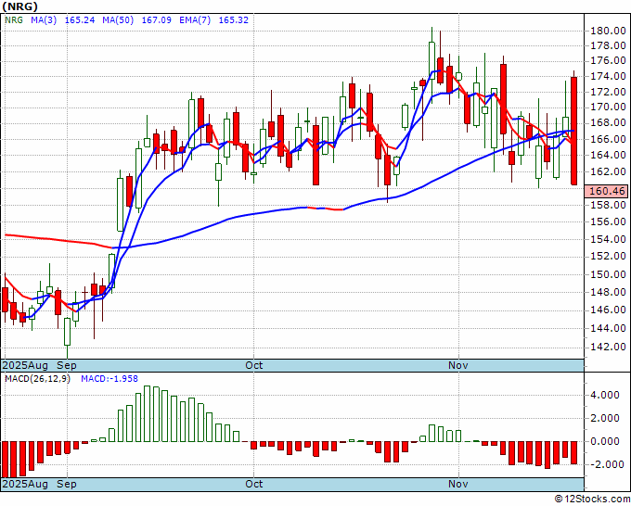Viewport: 631px width, 506px height.
Task: Click the 176.00 price axis label
Action: coord(608,61)
